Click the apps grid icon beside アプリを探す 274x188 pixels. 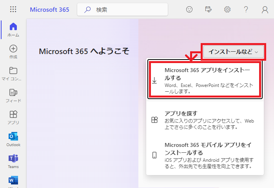(x=154, y=120)
